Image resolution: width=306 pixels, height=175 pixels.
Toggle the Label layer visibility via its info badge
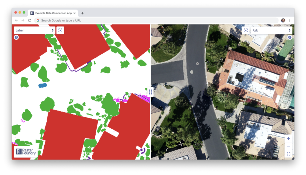[x=16, y=37]
